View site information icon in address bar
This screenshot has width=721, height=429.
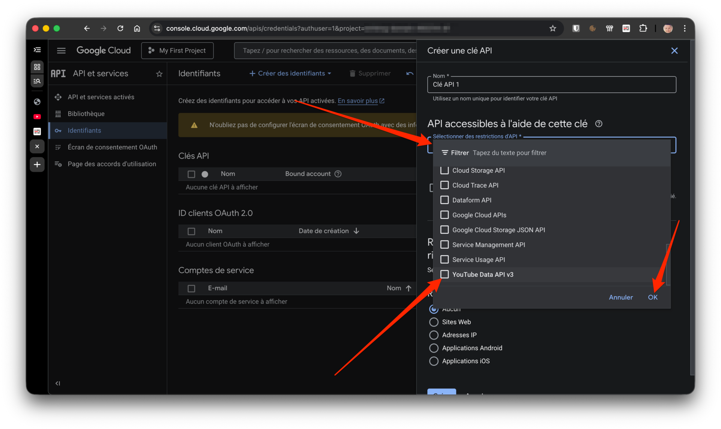click(157, 29)
